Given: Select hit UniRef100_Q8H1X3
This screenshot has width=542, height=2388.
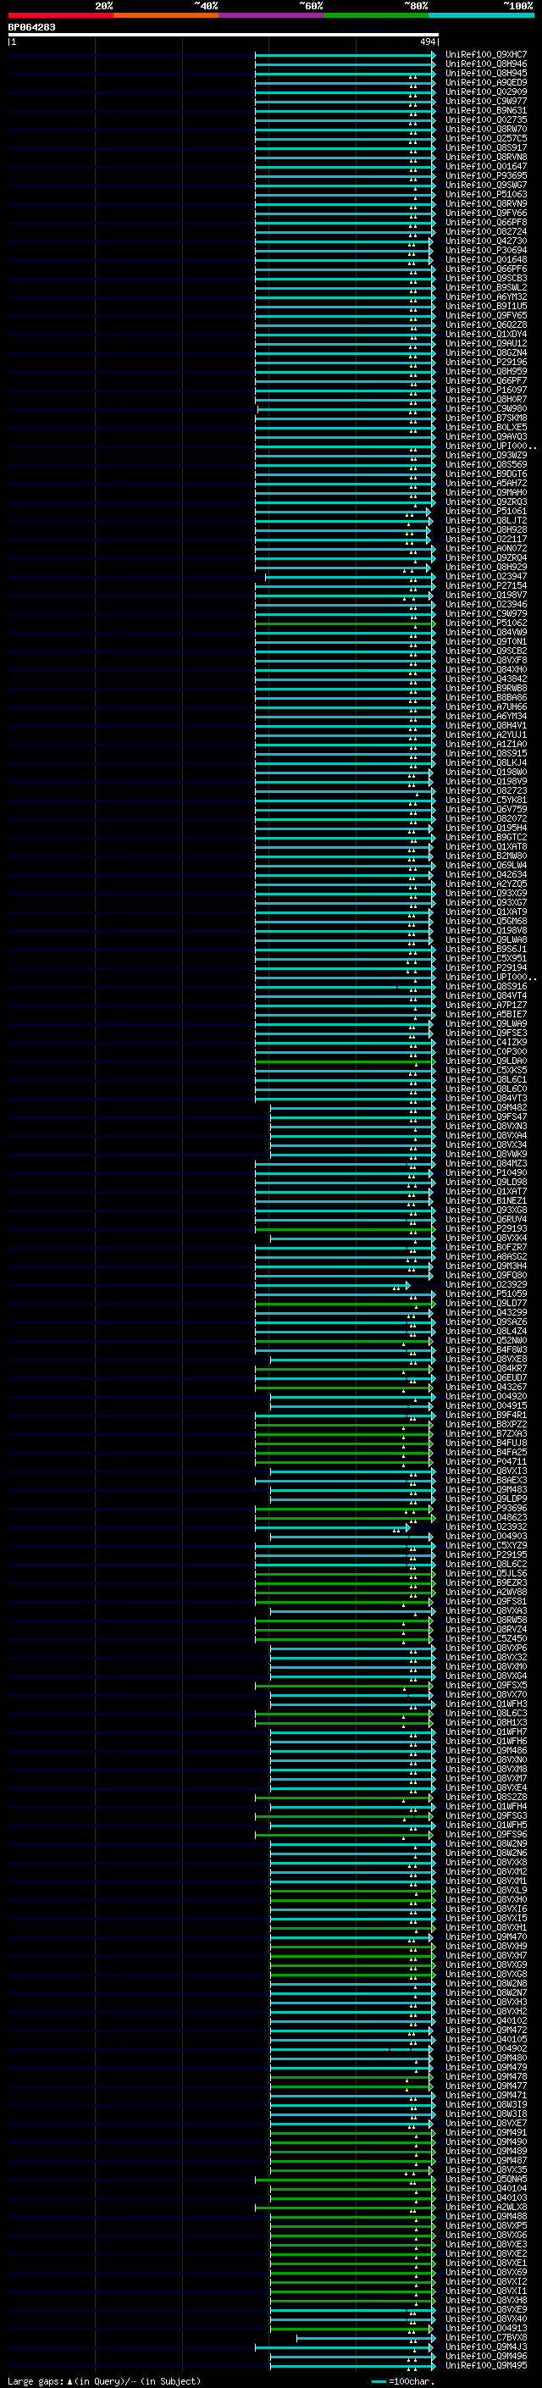Looking at the screenshot, I should click(x=486, y=1723).
